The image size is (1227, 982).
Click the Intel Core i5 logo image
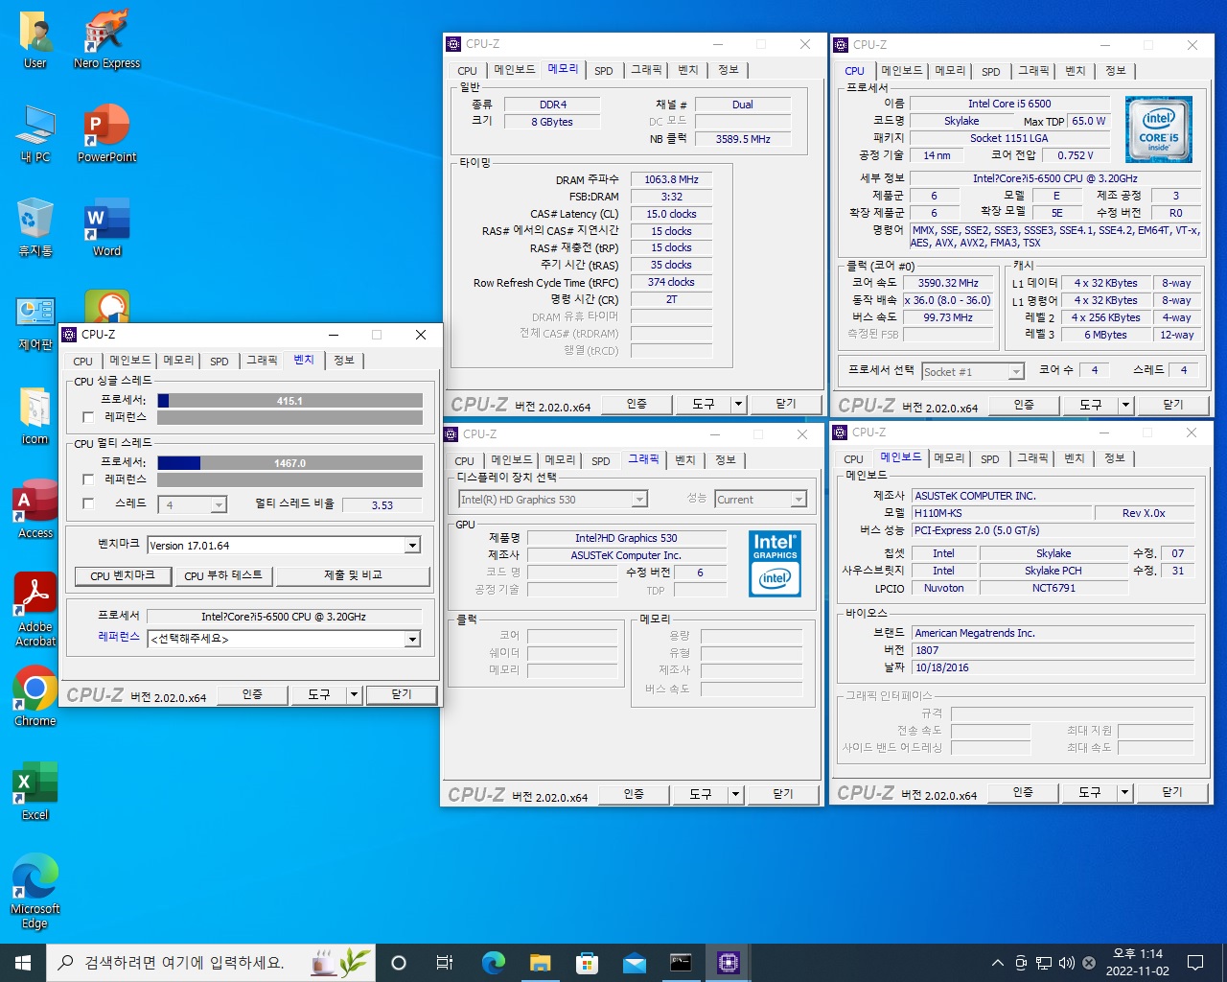pos(1158,129)
